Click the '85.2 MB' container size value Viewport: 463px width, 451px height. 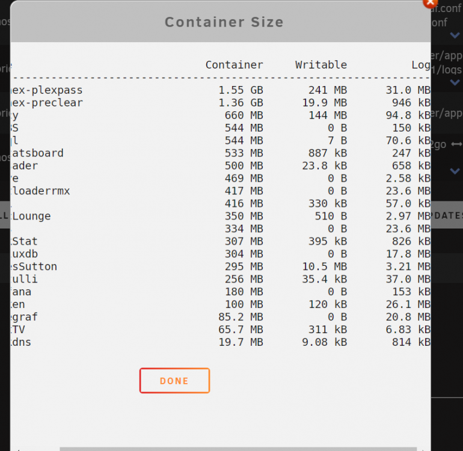241,317
